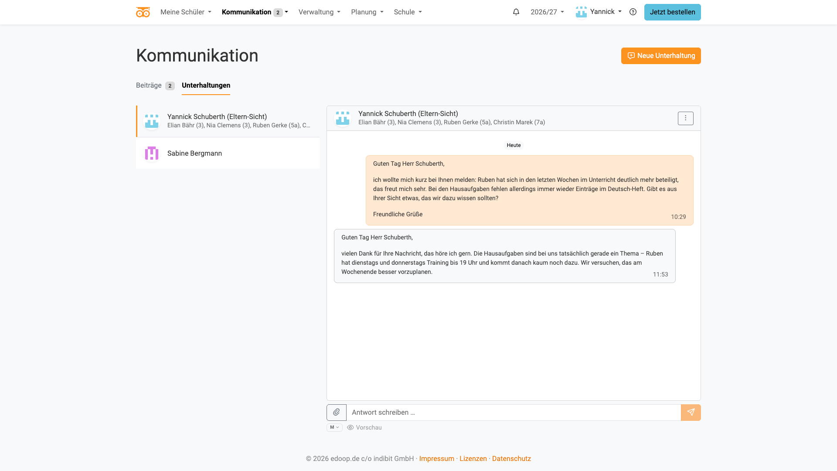Open the Datenschutz link

coord(511,459)
